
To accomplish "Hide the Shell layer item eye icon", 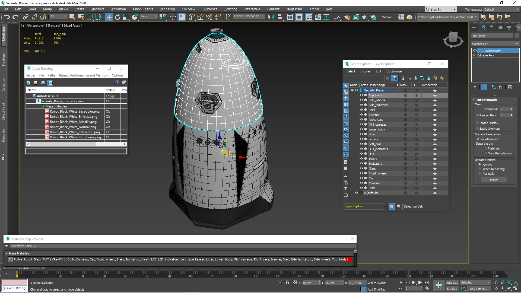I will [x=361, y=110].
